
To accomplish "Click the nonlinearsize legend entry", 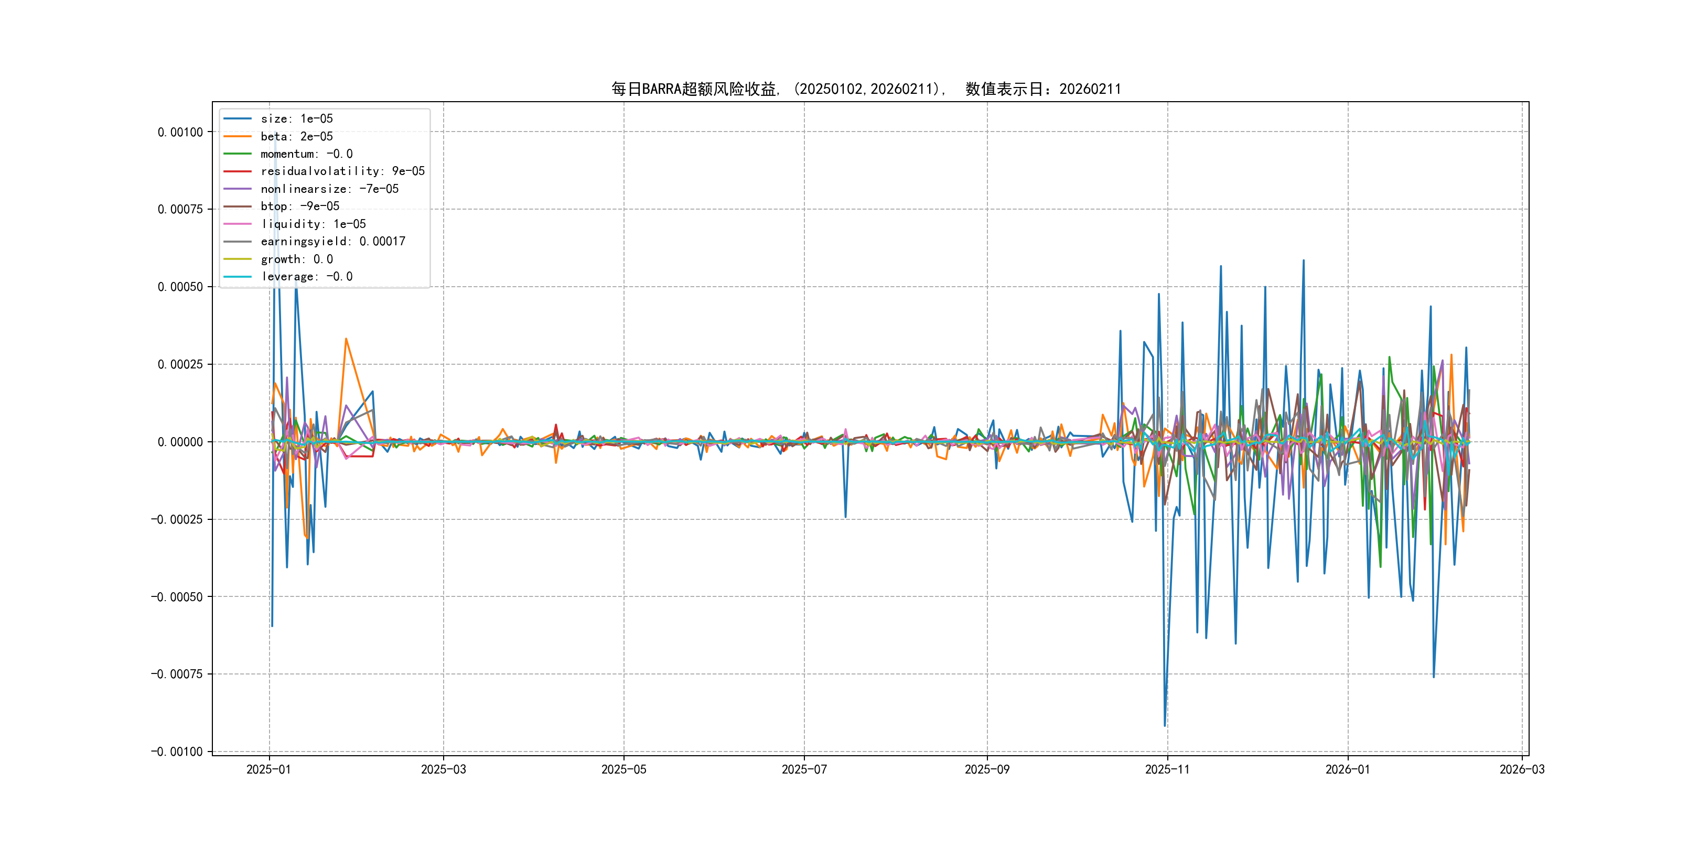I will pyautogui.click(x=329, y=189).
